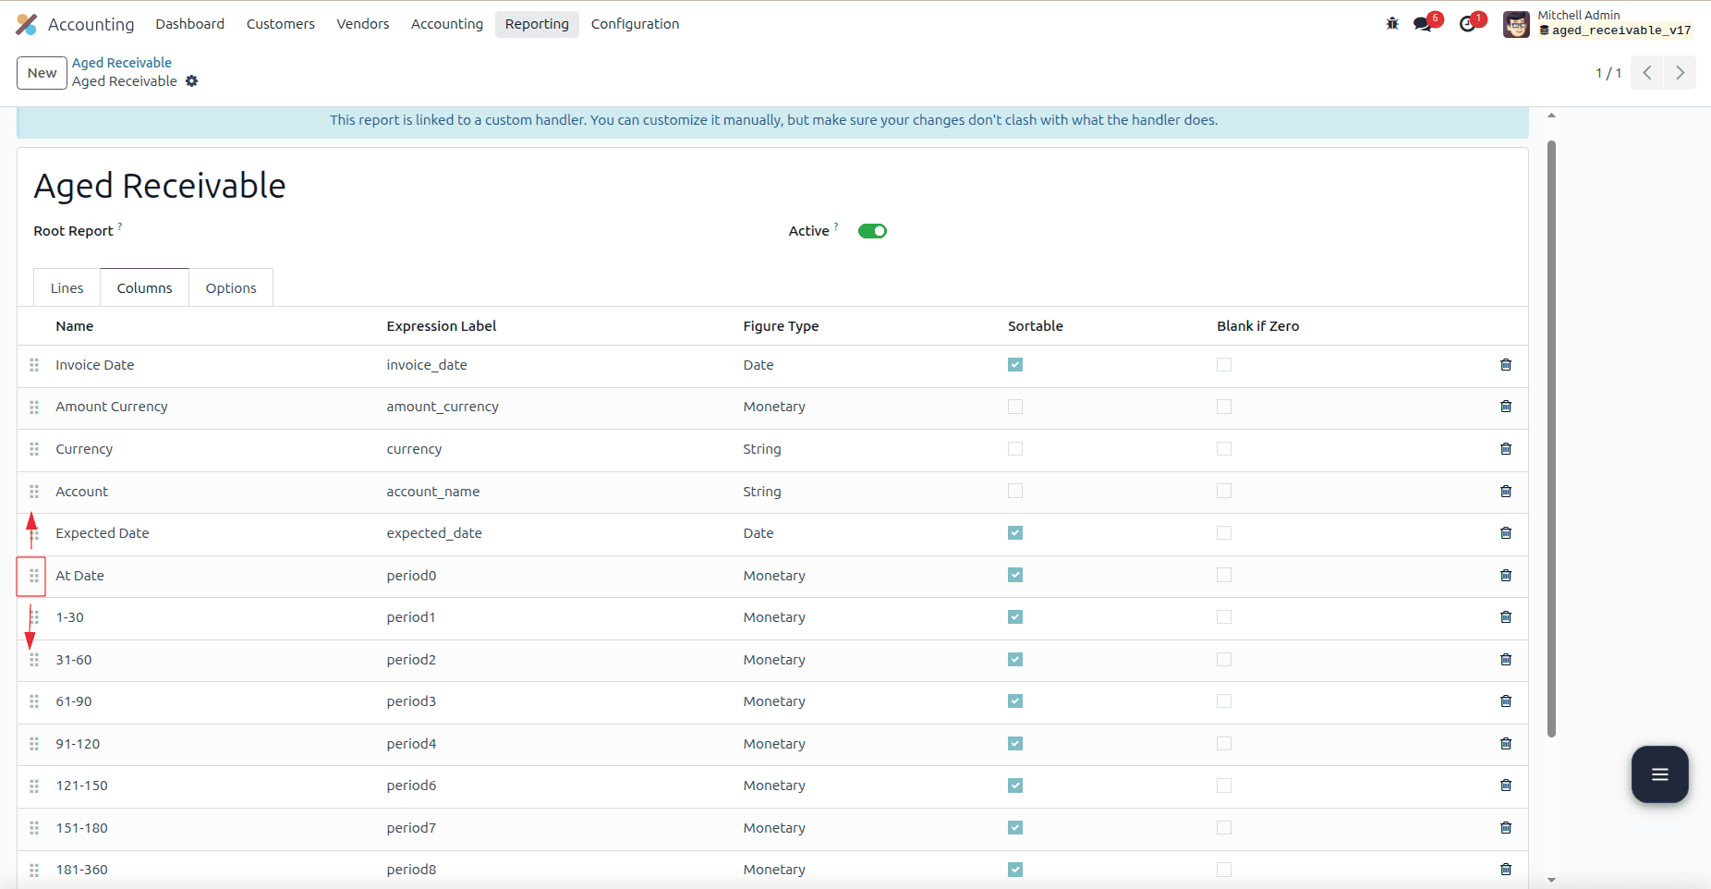Follow the Aged Receivable breadcrumb link
Image resolution: width=1711 pixels, height=889 pixels.
point(122,63)
